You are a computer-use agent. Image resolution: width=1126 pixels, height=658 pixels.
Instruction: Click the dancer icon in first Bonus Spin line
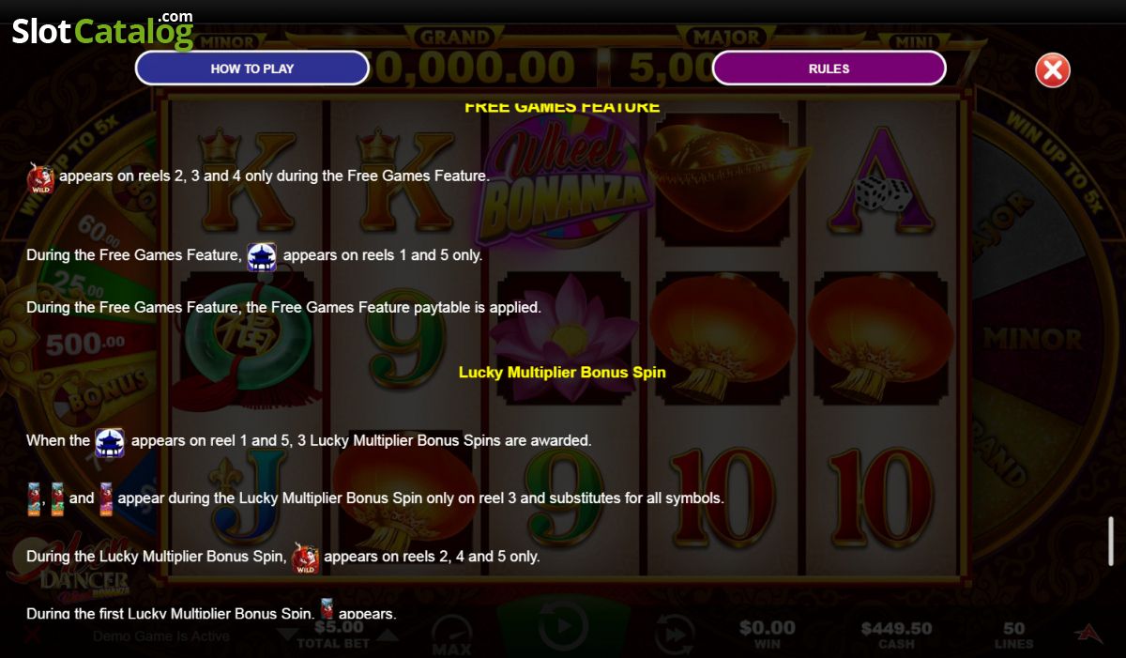[x=327, y=608]
